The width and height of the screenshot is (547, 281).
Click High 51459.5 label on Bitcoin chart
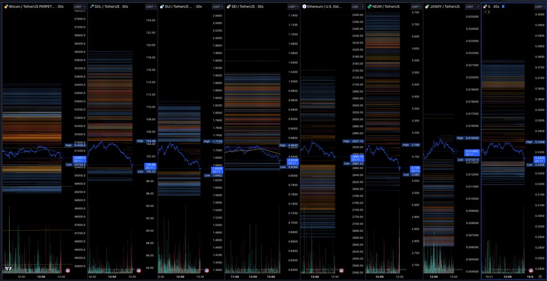point(75,146)
